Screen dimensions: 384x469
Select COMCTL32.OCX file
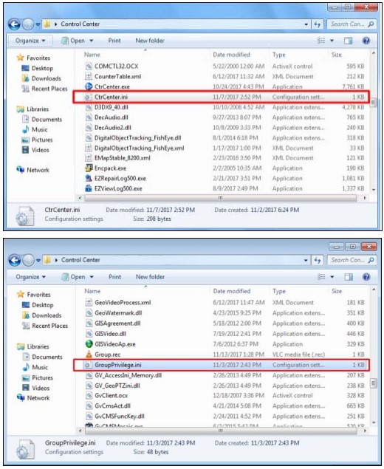(x=117, y=66)
